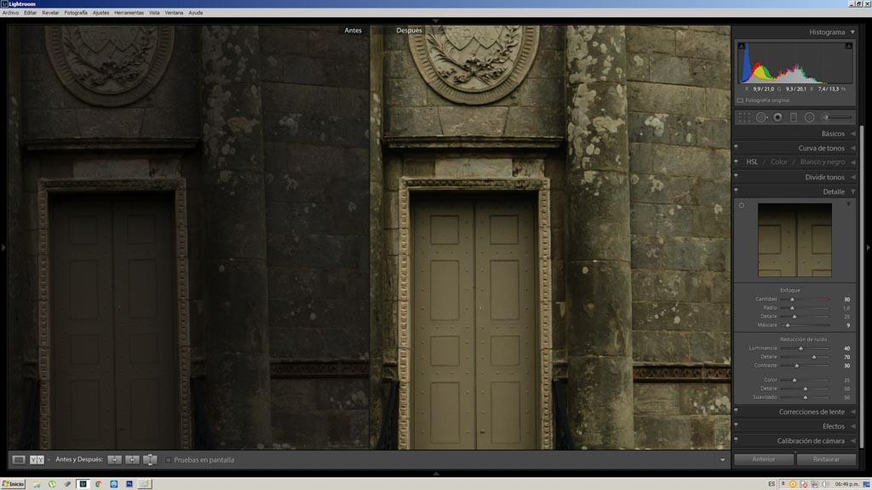
Task: Open Photoshop from the taskbar
Action: tap(130, 484)
